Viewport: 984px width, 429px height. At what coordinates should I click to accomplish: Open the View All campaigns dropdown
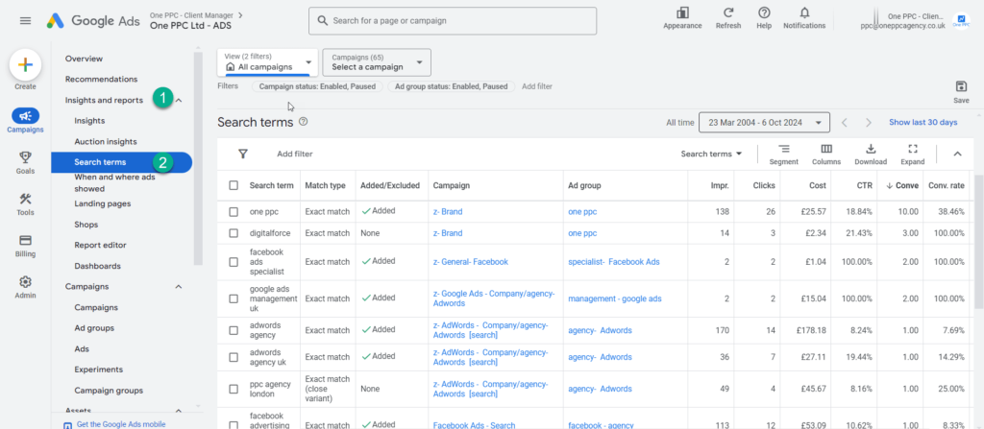point(268,61)
